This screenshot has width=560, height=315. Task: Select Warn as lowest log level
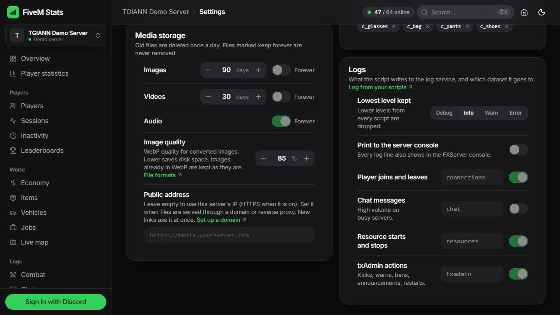[x=491, y=113]
